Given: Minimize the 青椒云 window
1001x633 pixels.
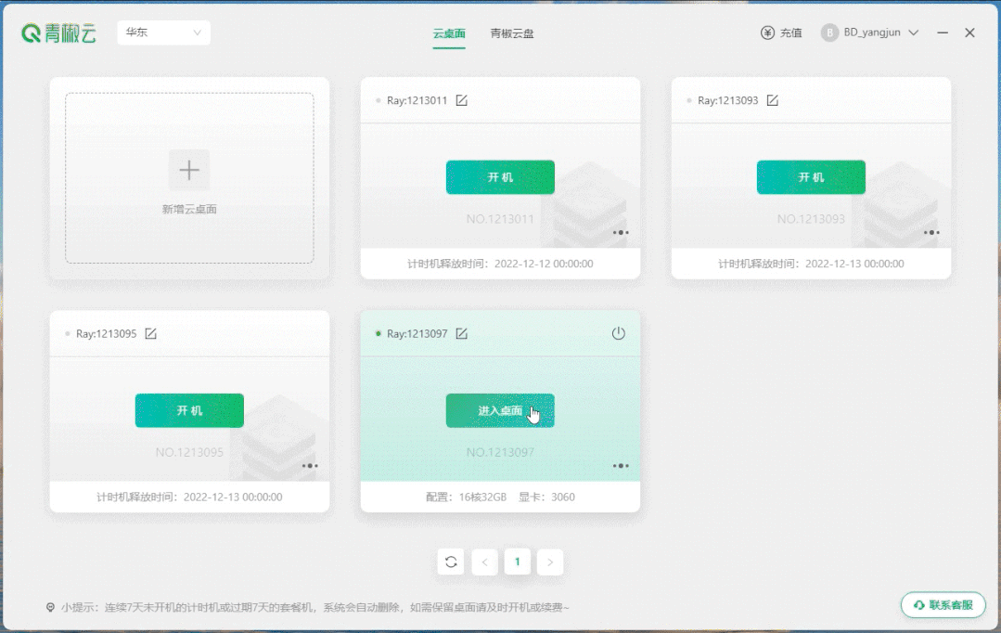Looking at the screenshot, I should [943, 32].
